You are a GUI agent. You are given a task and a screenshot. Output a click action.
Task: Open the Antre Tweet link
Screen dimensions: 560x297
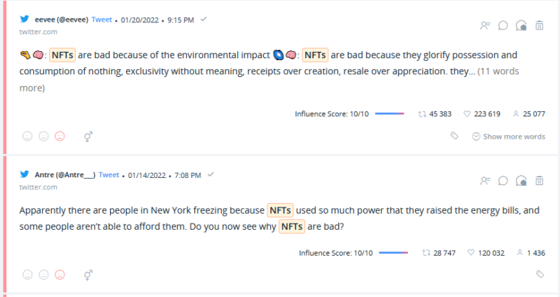(x=109, y=175)
